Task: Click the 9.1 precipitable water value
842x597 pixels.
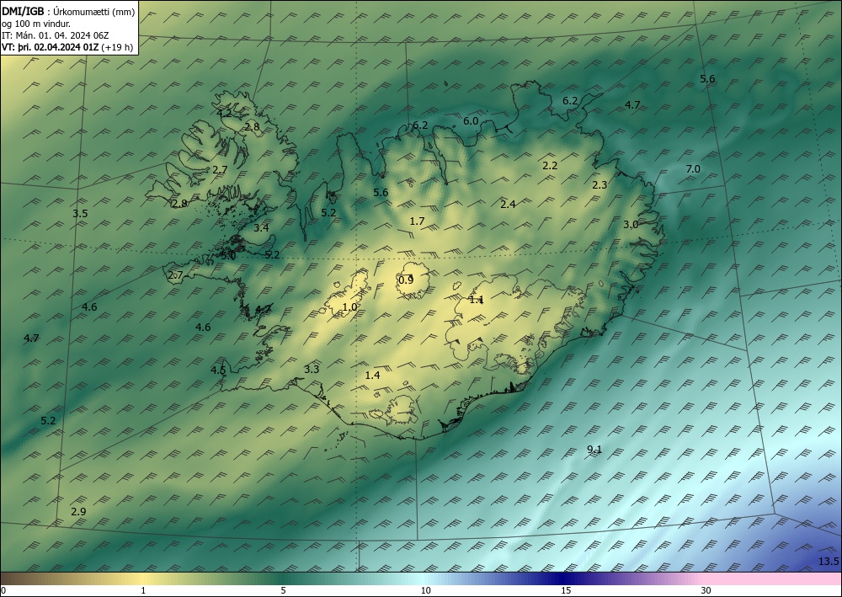Action: pos(594,450)
